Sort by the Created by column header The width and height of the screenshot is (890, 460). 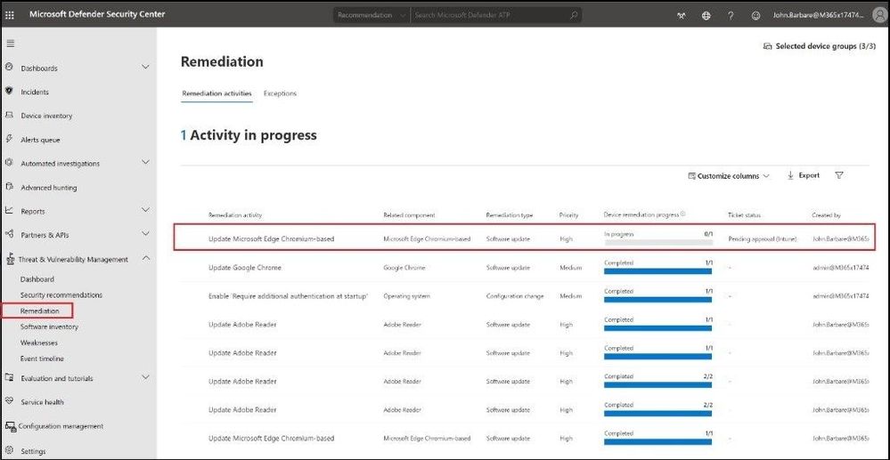click(x=826, y=215)
